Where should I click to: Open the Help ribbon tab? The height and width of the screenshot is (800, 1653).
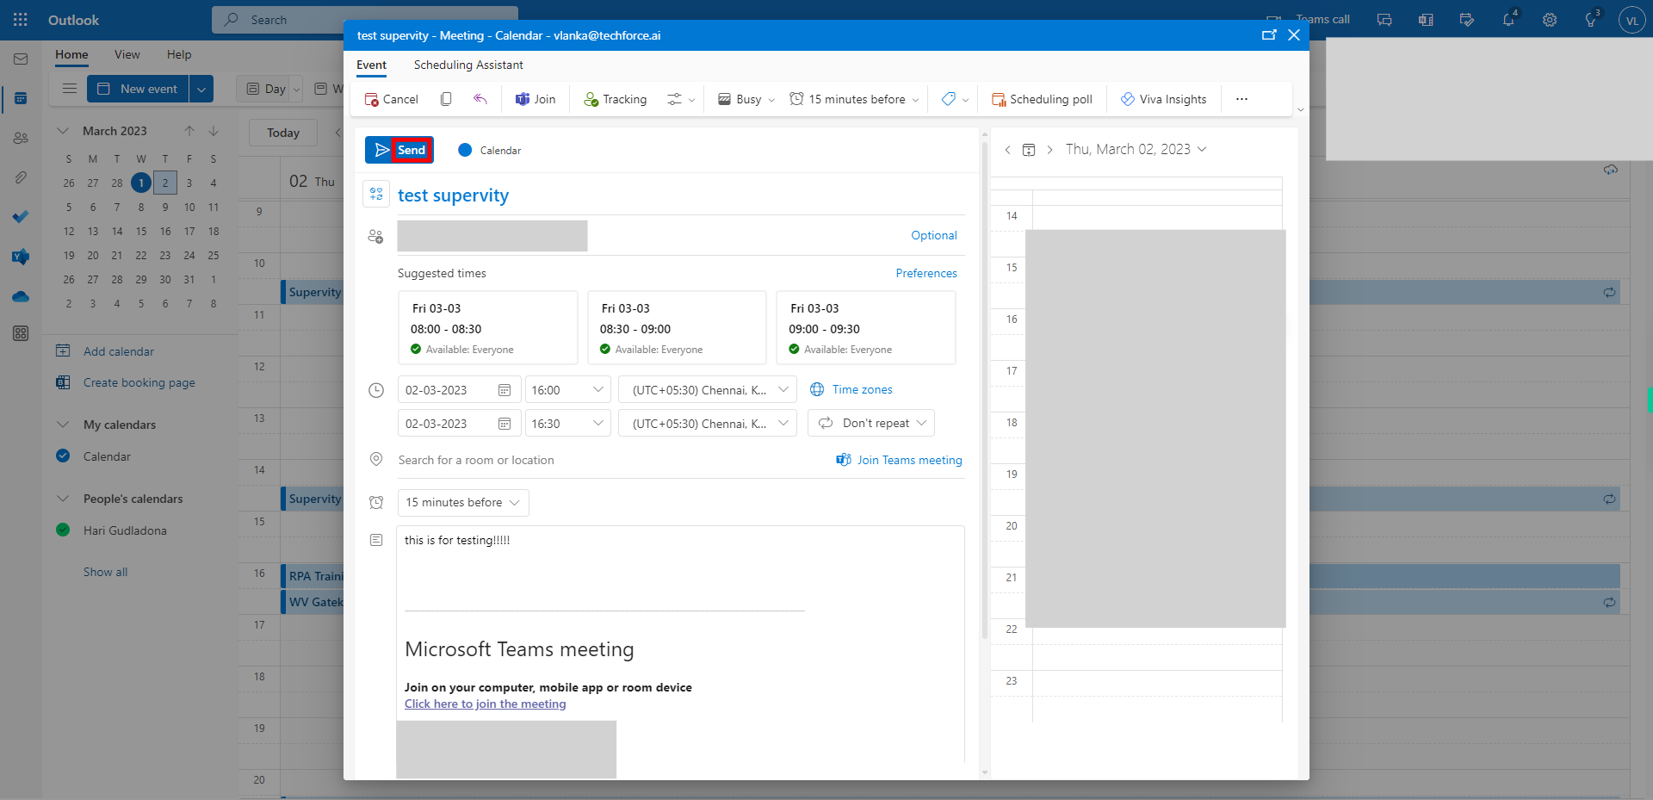point(179,54)
